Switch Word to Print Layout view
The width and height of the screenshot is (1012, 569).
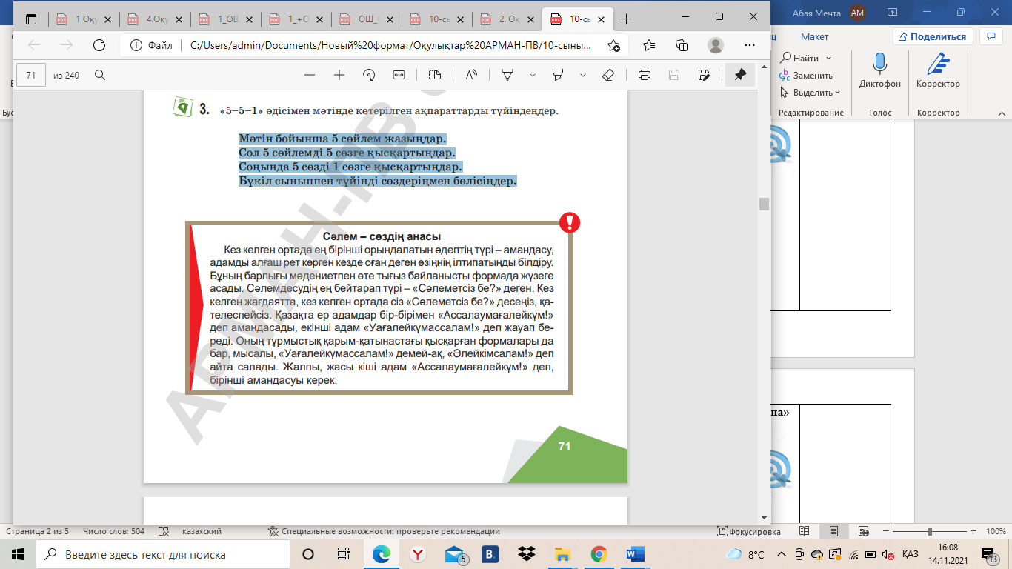click(x=833, y=531)
